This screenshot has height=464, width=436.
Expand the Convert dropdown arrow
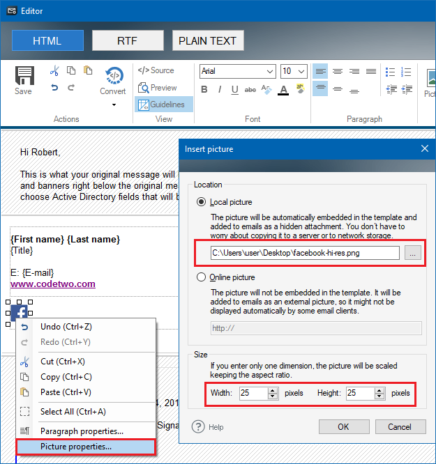pos(113,105)
